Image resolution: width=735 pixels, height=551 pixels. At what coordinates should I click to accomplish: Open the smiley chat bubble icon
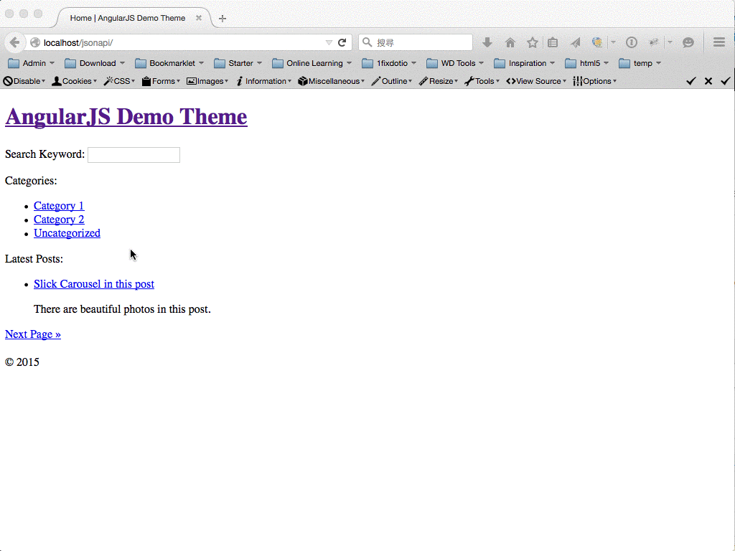click(x=688, y=42)
